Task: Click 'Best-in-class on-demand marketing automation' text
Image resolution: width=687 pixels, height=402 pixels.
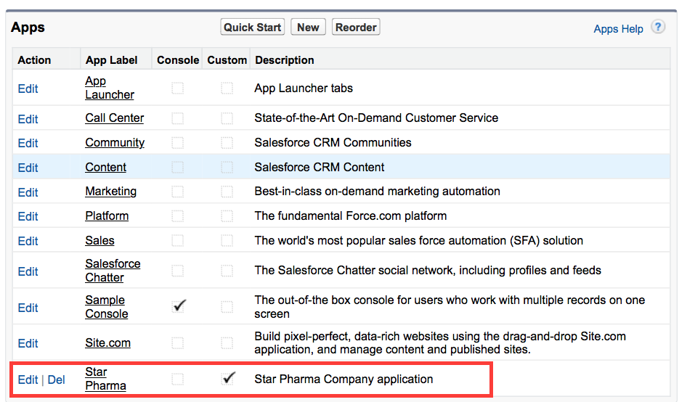Action: [377, 192]
